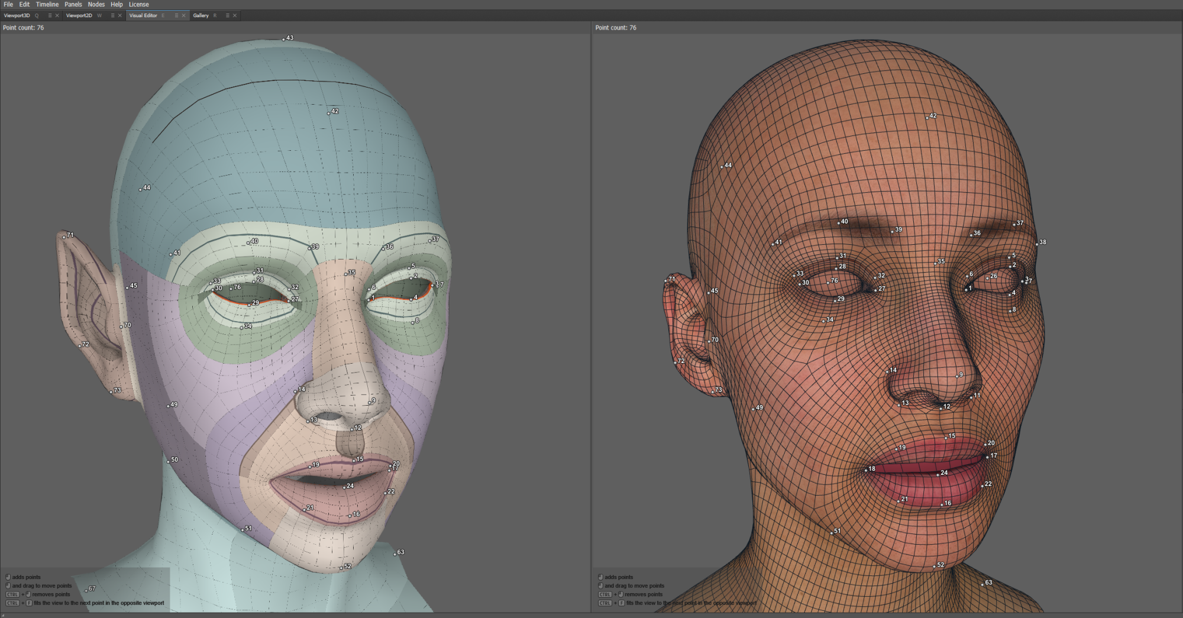This screenshot has height=618, width=1183.
Task: Switch to the Gallery tab
Action: tap(201, 16)
